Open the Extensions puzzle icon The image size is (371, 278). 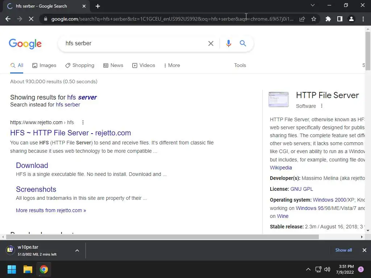tap(328, 19)
